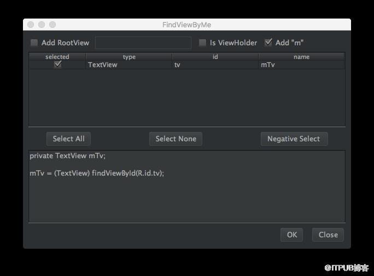Click the RootView name input field
The image size is (374, 276).
(x=143, y=43)
